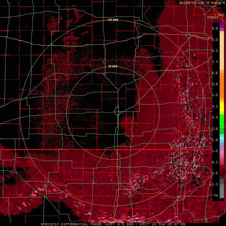Screen dimensions: 226x226
Task: Click the -1.3 scale value
Action: click(214, 184)
